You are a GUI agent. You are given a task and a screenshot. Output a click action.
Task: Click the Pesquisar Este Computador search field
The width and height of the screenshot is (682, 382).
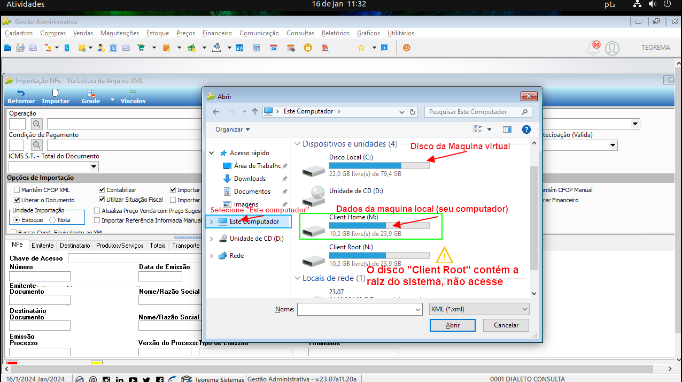pyautogui.click(x=478, y=112)
